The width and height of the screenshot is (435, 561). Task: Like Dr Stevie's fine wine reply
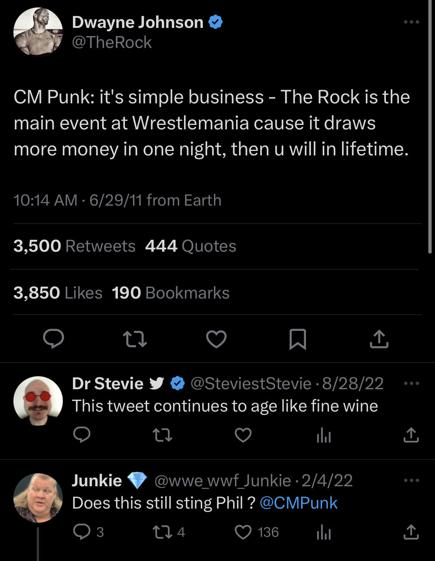(243, 435)
